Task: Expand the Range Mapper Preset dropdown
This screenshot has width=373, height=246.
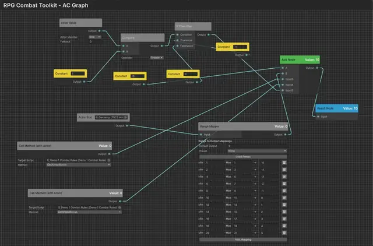Action: tap(257, 151)
